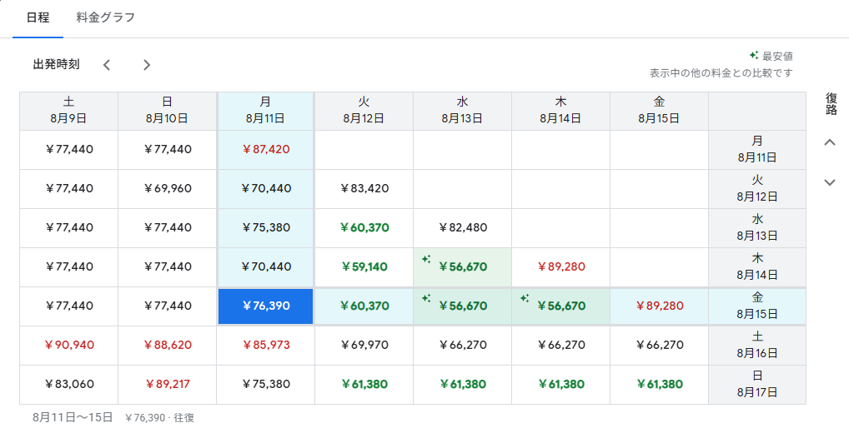Pick ¥56,670 departing 8月13日 returning 8月15日
Image resolution: width=849 pixels, height=428 pixels.
pos(462,306)
